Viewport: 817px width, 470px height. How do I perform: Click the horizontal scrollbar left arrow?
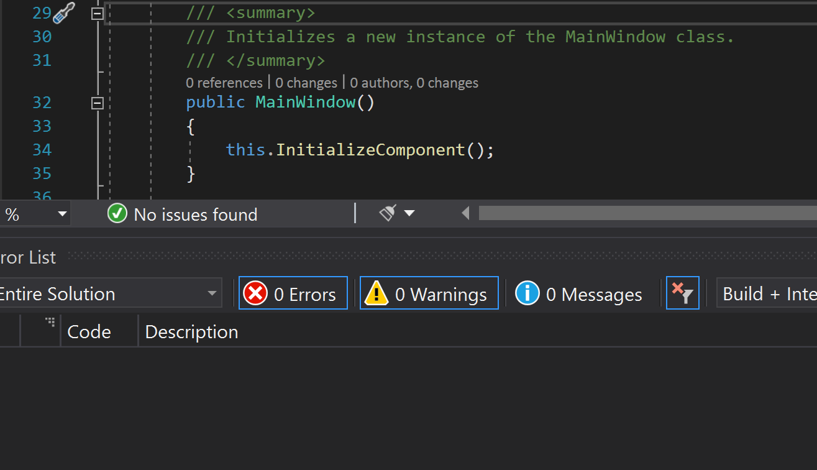click(x=465, y=213)
